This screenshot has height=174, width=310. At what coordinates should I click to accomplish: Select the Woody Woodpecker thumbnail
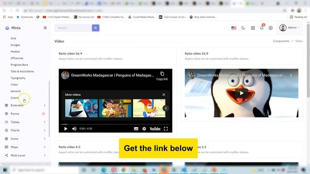149,108
